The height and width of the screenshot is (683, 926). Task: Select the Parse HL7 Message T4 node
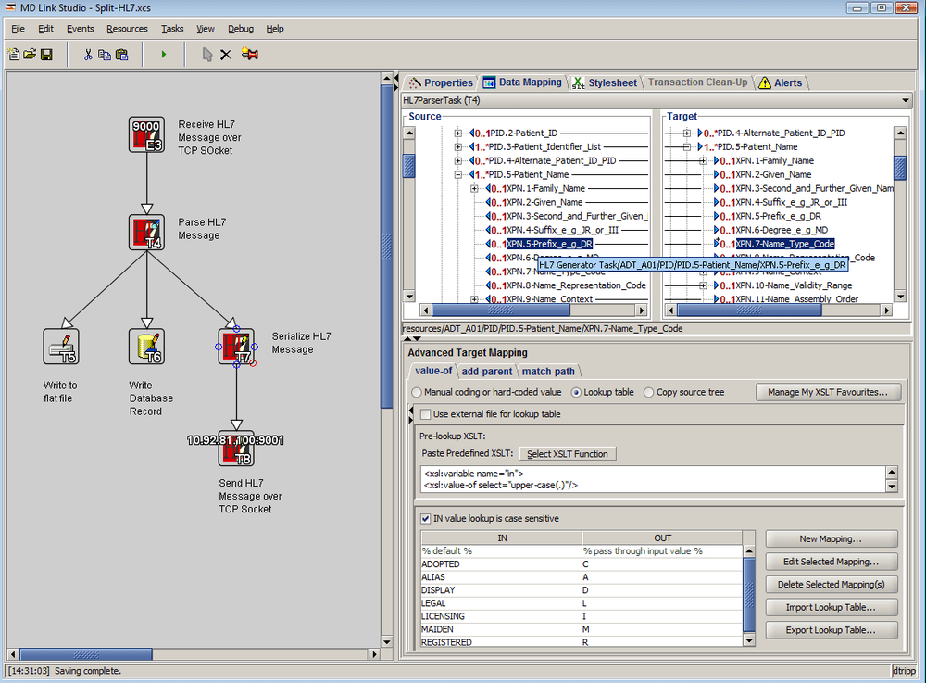[146, 232]
